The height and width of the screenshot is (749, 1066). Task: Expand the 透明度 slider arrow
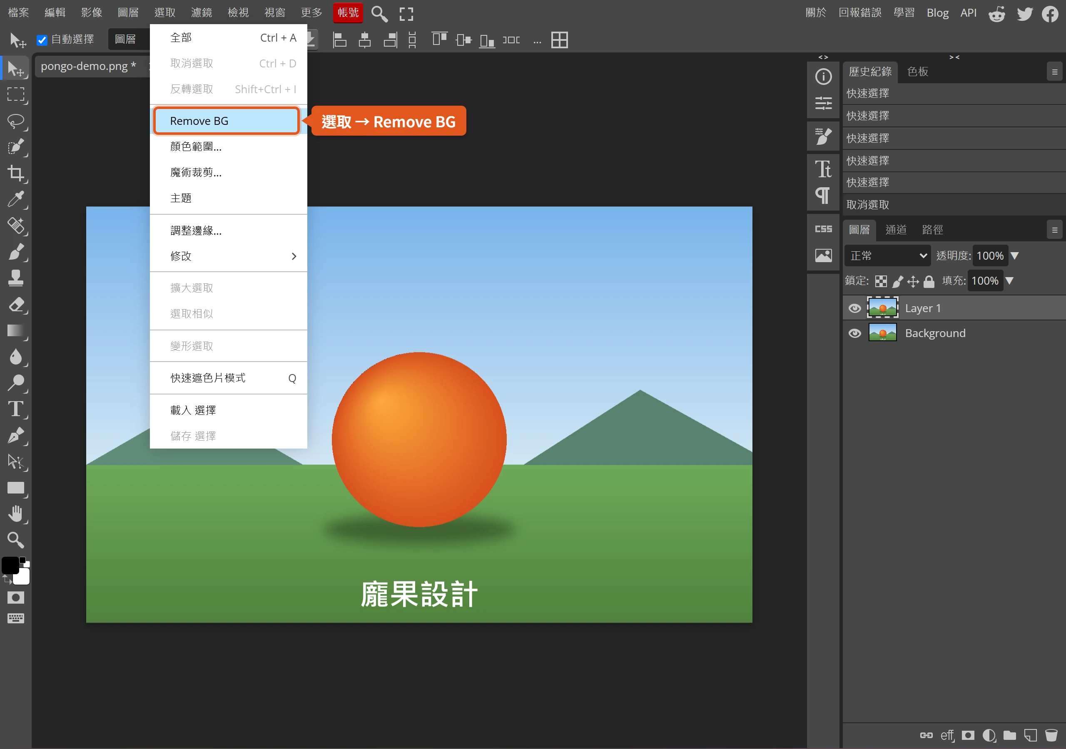click(x=1015, y=255)
